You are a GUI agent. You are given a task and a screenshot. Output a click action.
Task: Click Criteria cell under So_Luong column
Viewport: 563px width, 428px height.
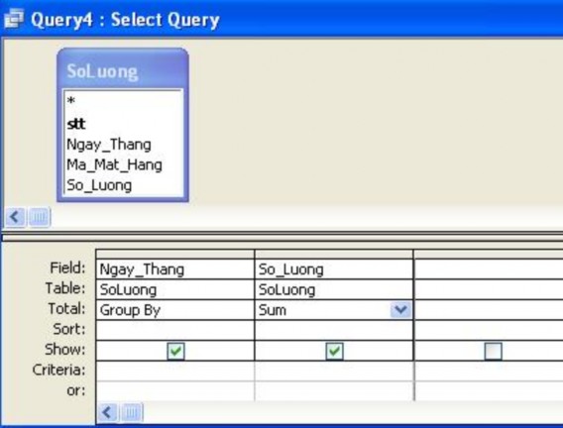pos(334,371)
